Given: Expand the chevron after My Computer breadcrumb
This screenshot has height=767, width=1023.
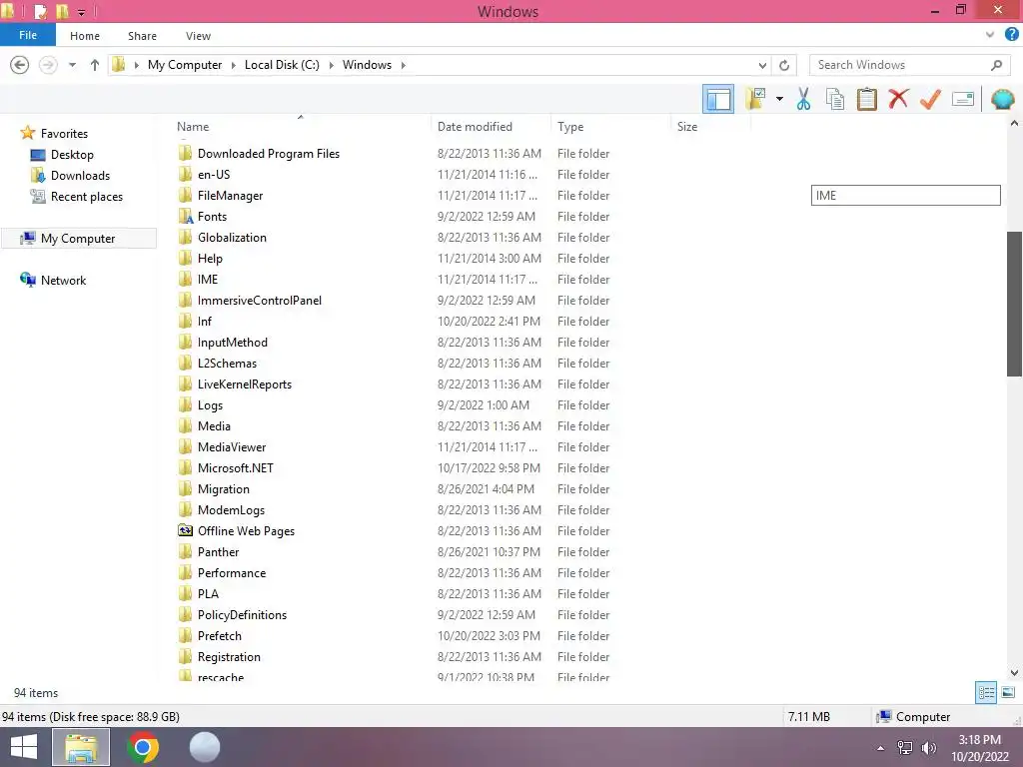Looking at the screenshot, I should pyautogui.click(x=233, y=65).
